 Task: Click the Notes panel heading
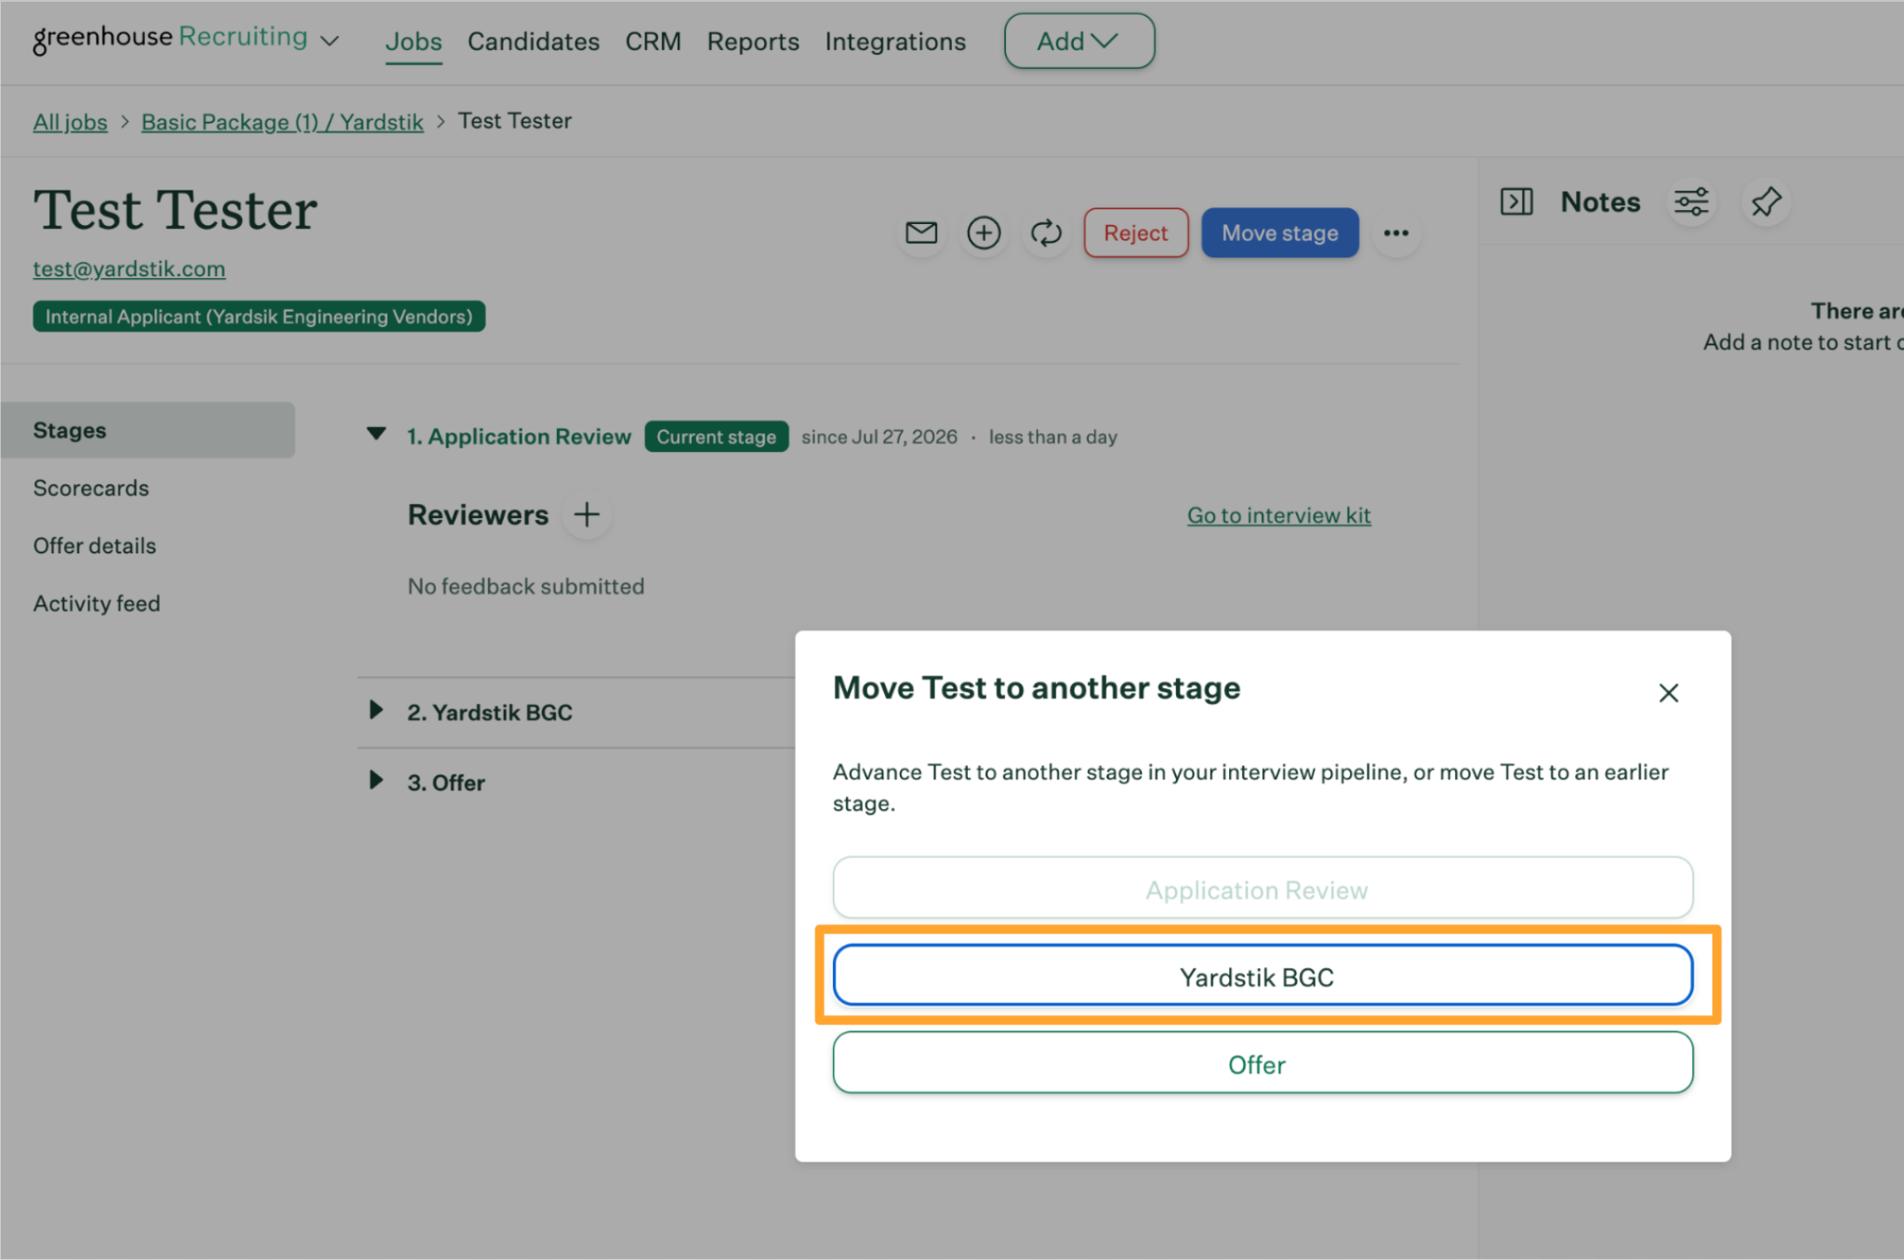coord(1600,202)
